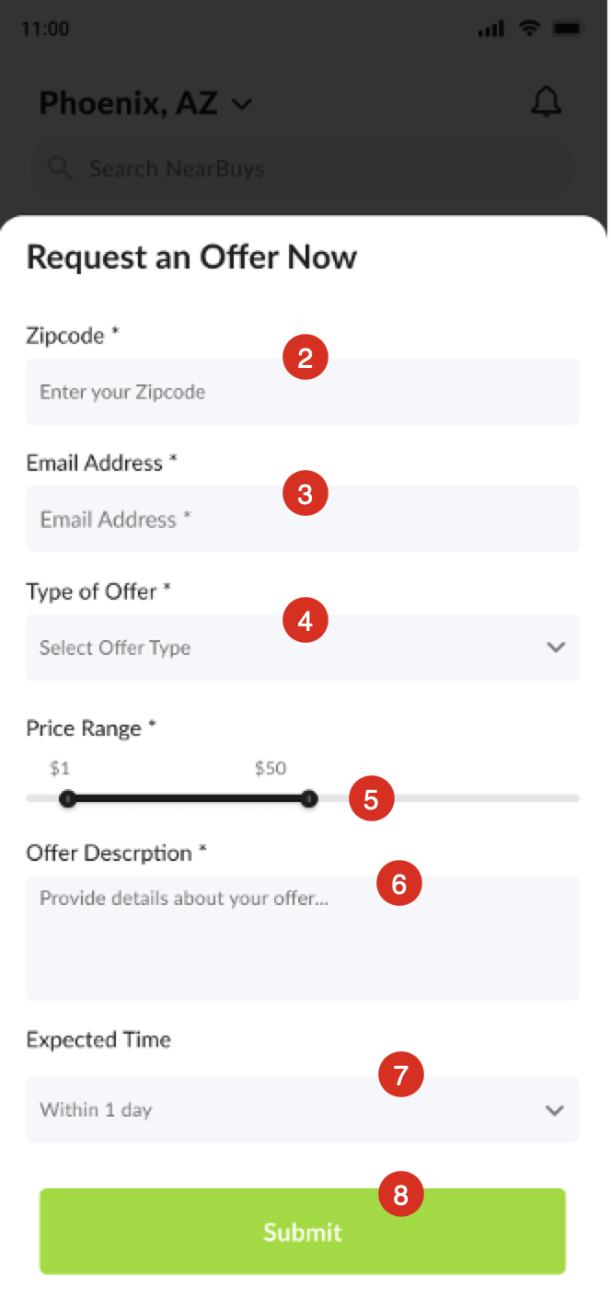Click the red annotation marker 8

[x=400, y=1194]
